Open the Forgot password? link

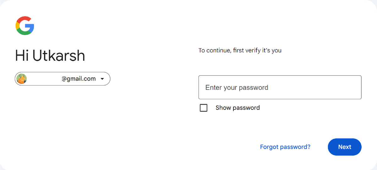click(285, 147)
